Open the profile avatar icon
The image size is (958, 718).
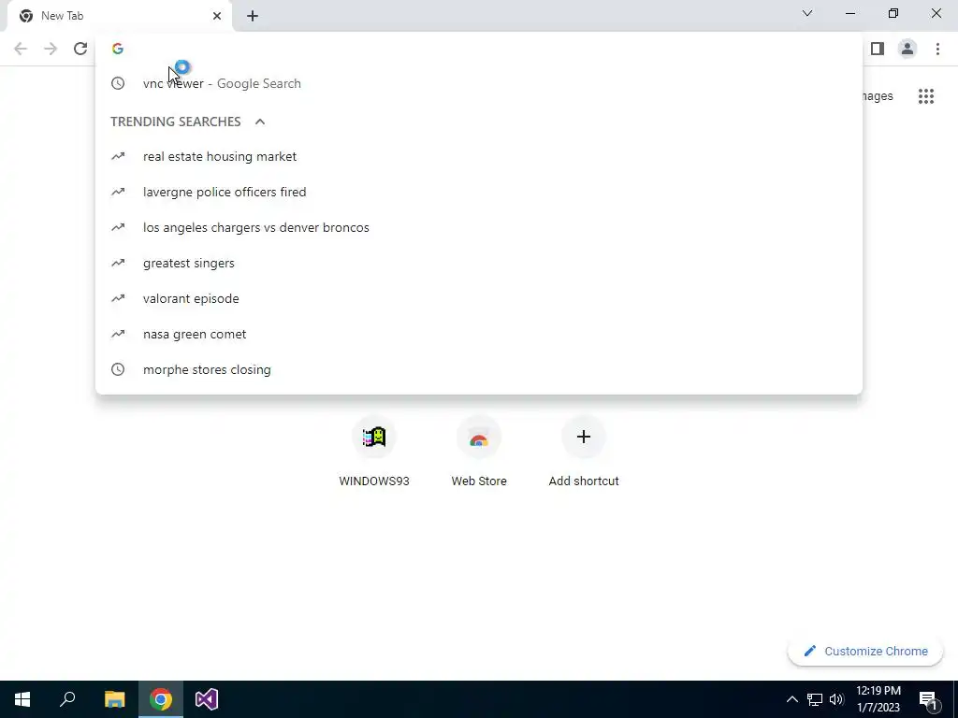(907, 49)
